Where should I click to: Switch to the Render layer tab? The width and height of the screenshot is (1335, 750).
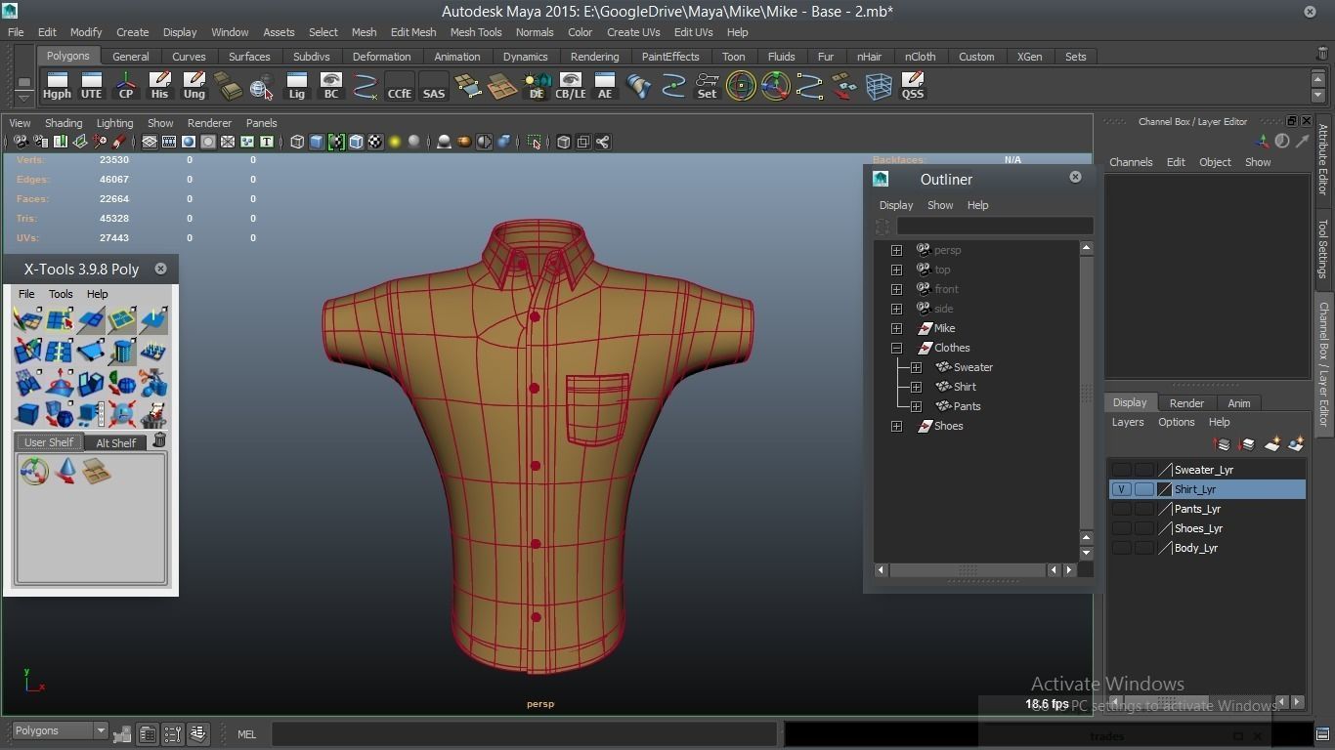[1186, 403]
